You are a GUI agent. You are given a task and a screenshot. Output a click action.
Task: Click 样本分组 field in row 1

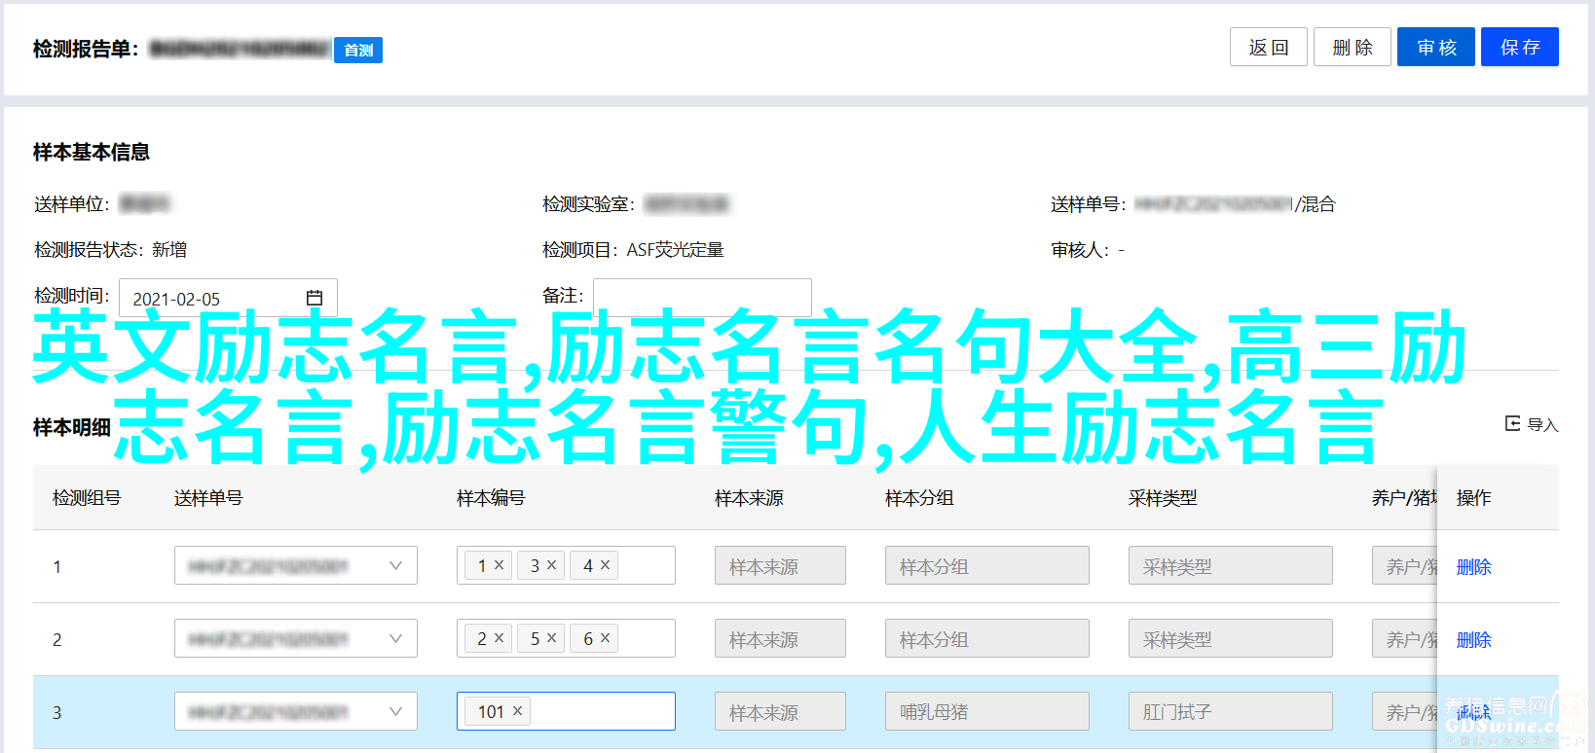click(987, 565)
